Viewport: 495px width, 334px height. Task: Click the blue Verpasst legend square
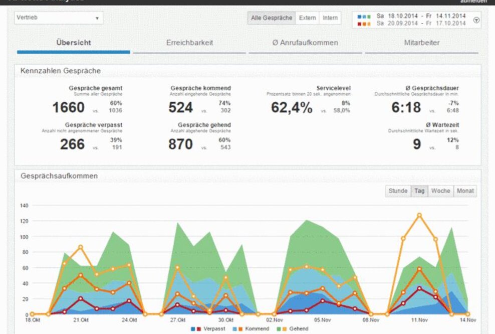pyautogui.click(x=192, y=329)
